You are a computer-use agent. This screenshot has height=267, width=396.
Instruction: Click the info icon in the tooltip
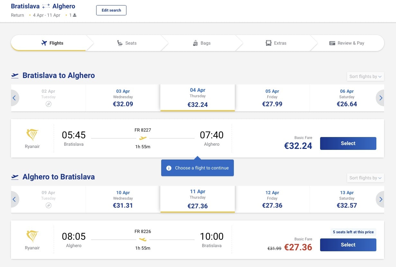(x=169, y=168)
